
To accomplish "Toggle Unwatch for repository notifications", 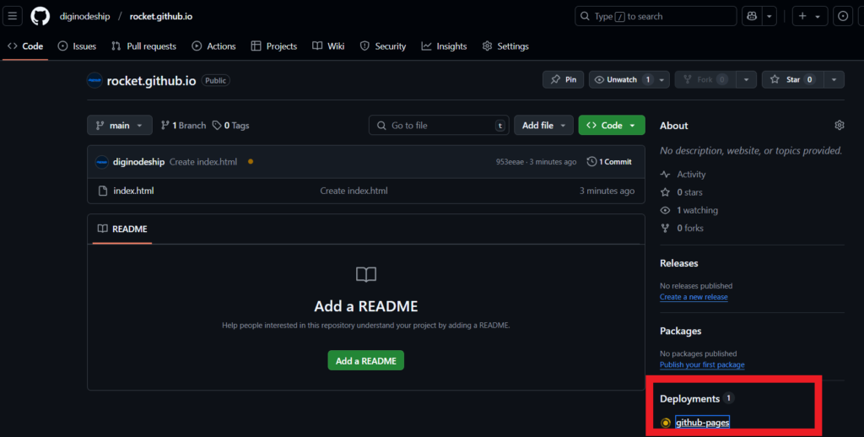I will pos(621,79).
